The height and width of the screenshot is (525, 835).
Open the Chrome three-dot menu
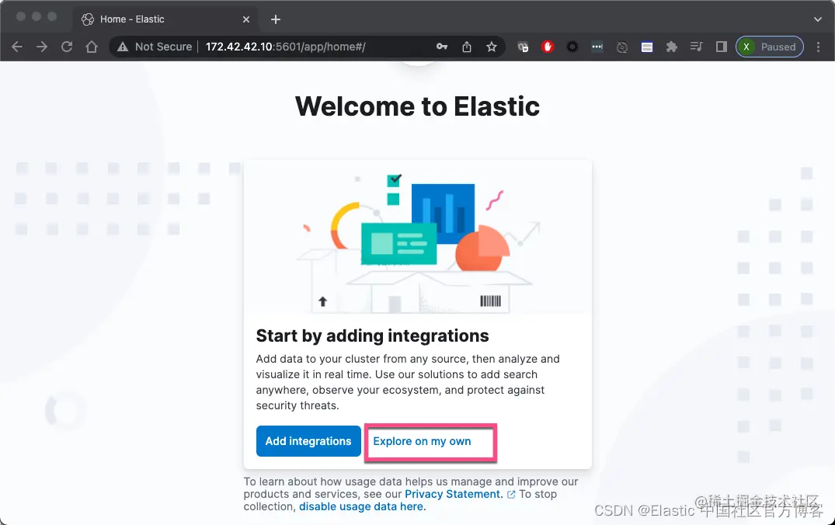[x=819, y=47]
